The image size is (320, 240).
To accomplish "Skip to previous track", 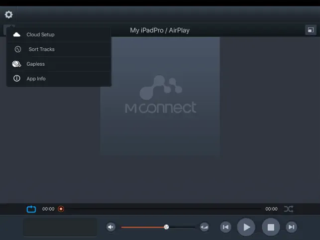I will (x=225, y=227).
